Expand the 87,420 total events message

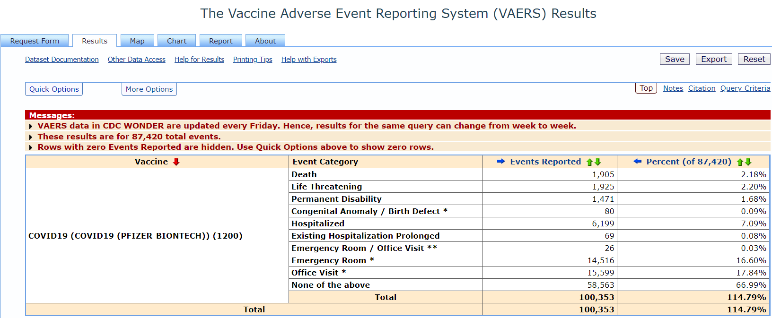(x=31, y=137)
